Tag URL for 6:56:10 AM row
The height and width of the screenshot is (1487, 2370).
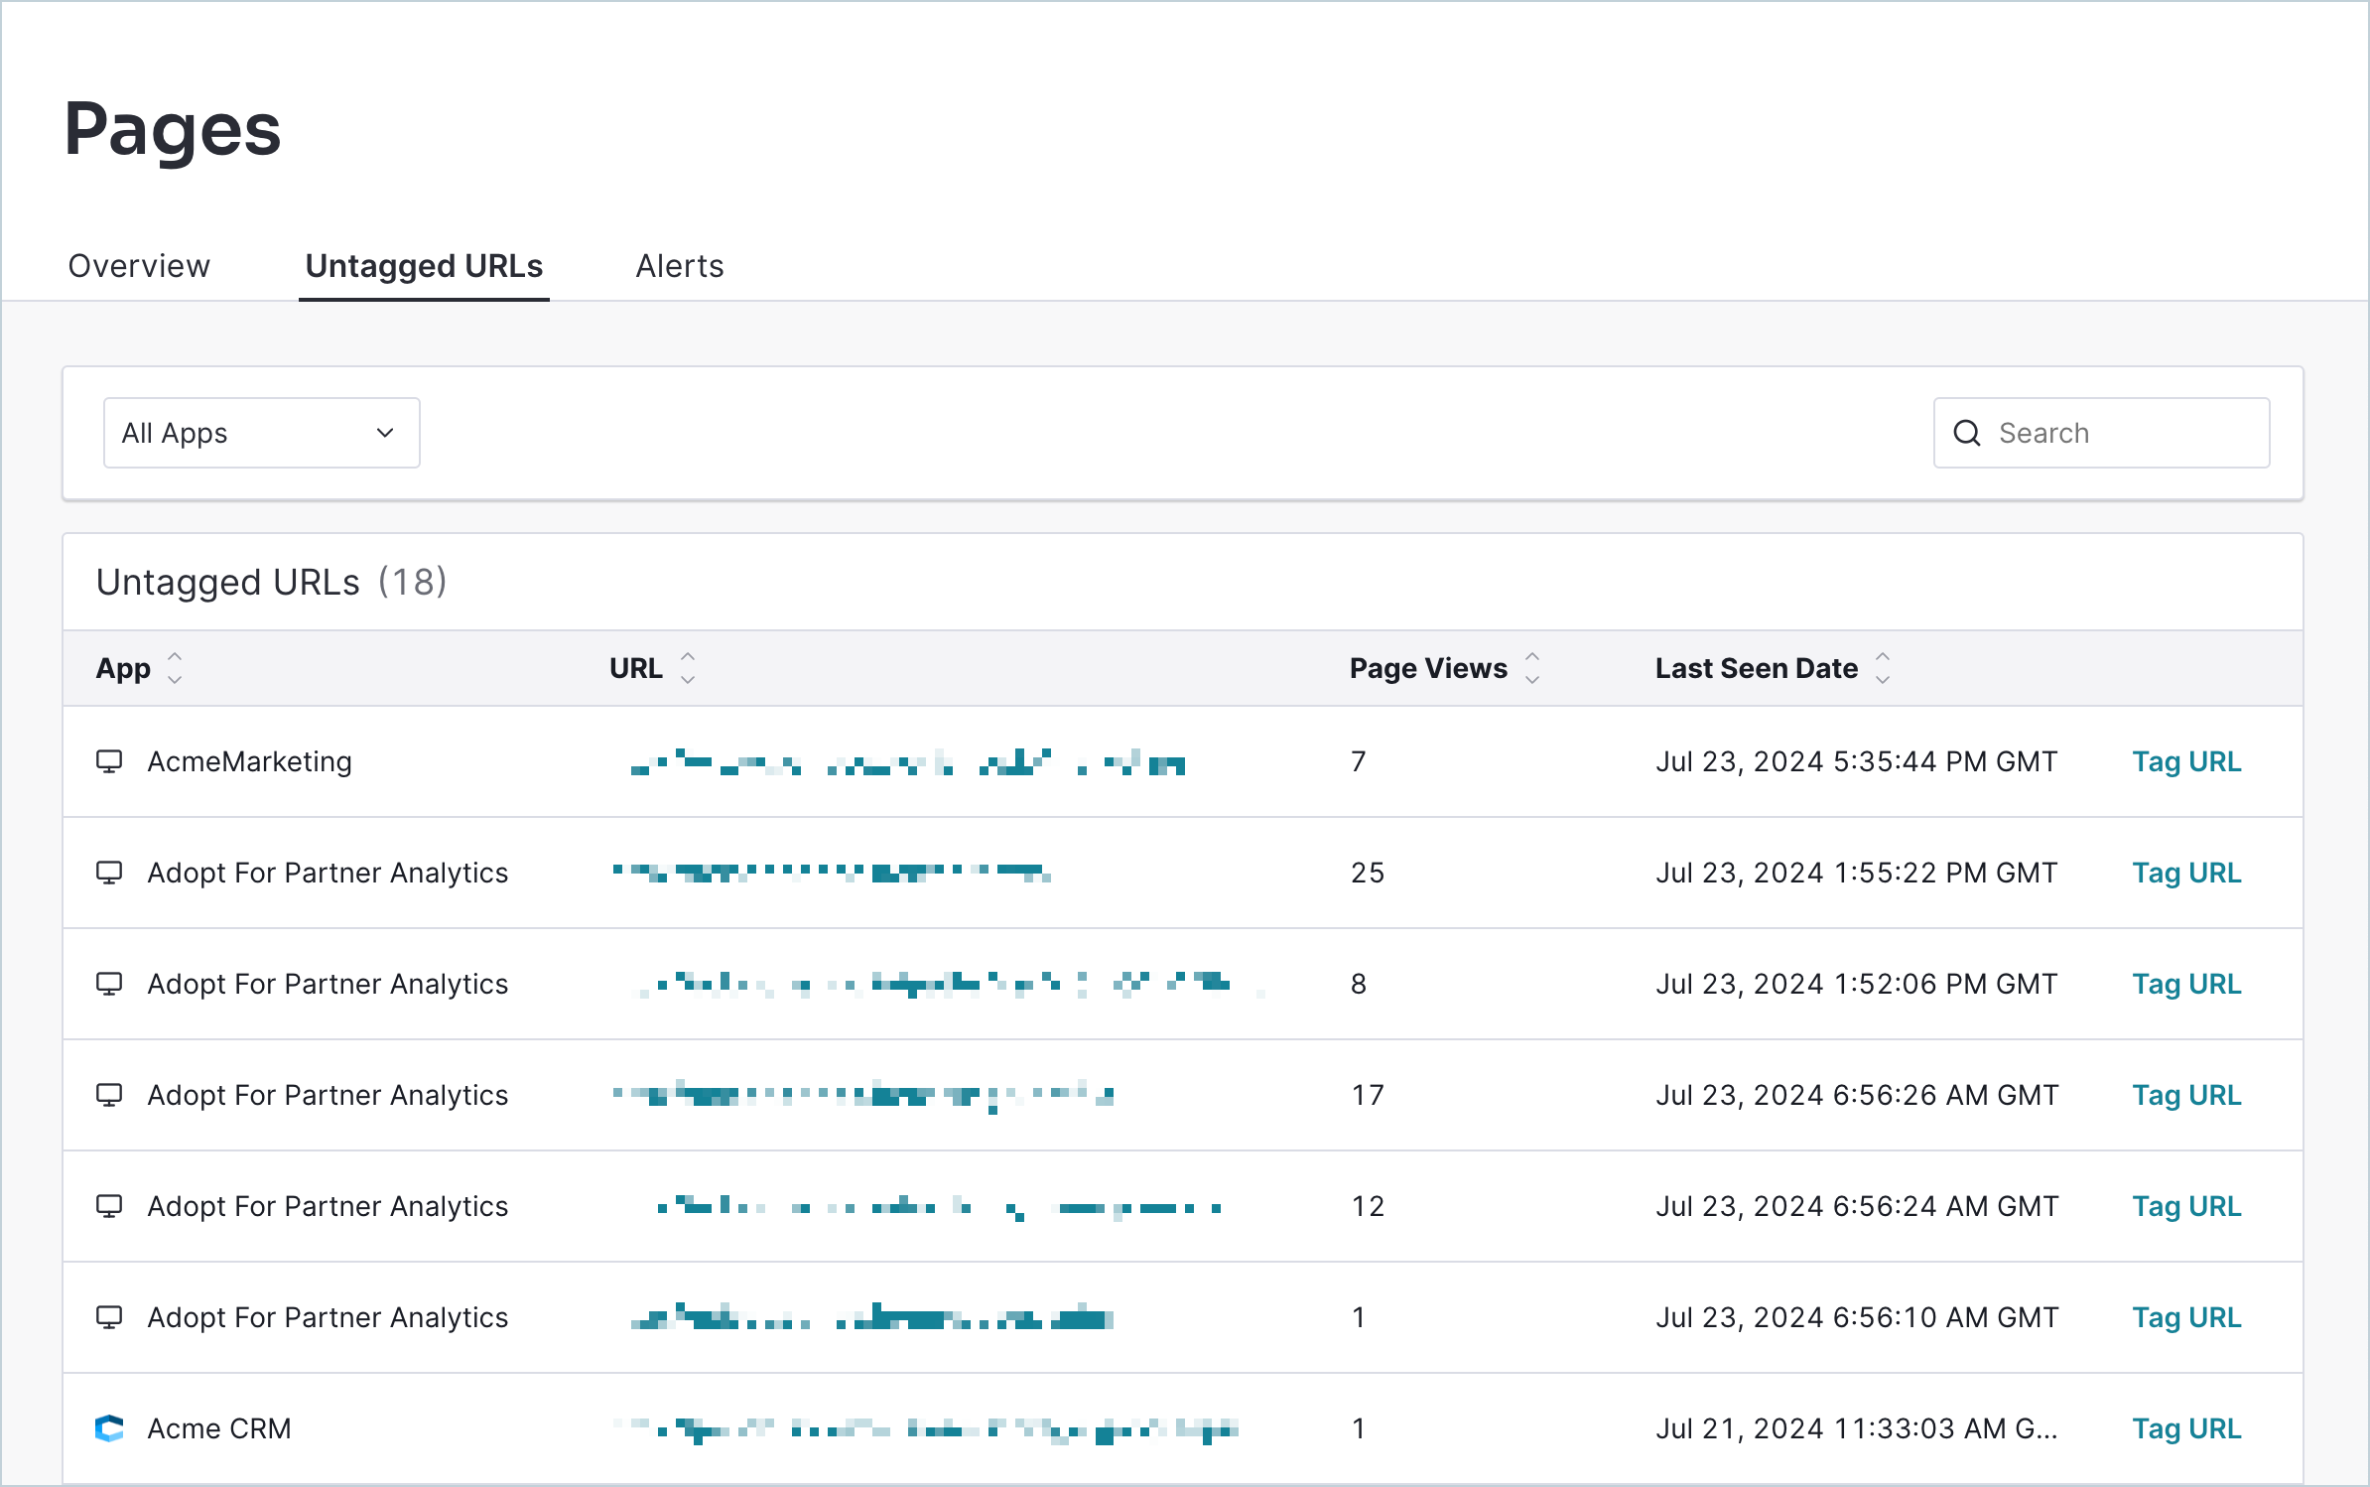2187,1317
